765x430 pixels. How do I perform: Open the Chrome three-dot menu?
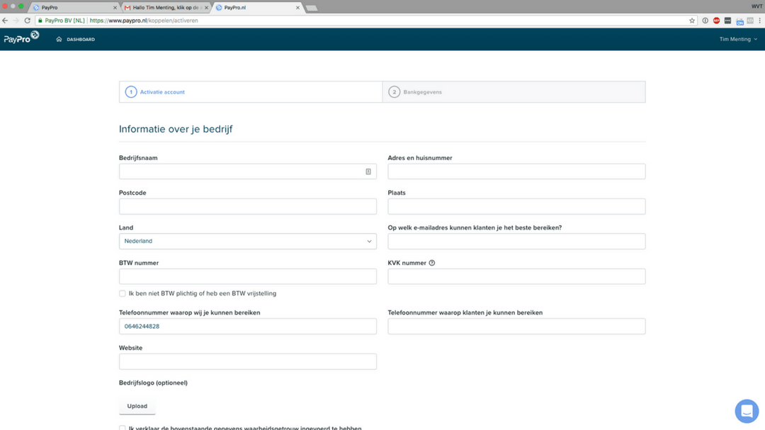coord(759,21)
